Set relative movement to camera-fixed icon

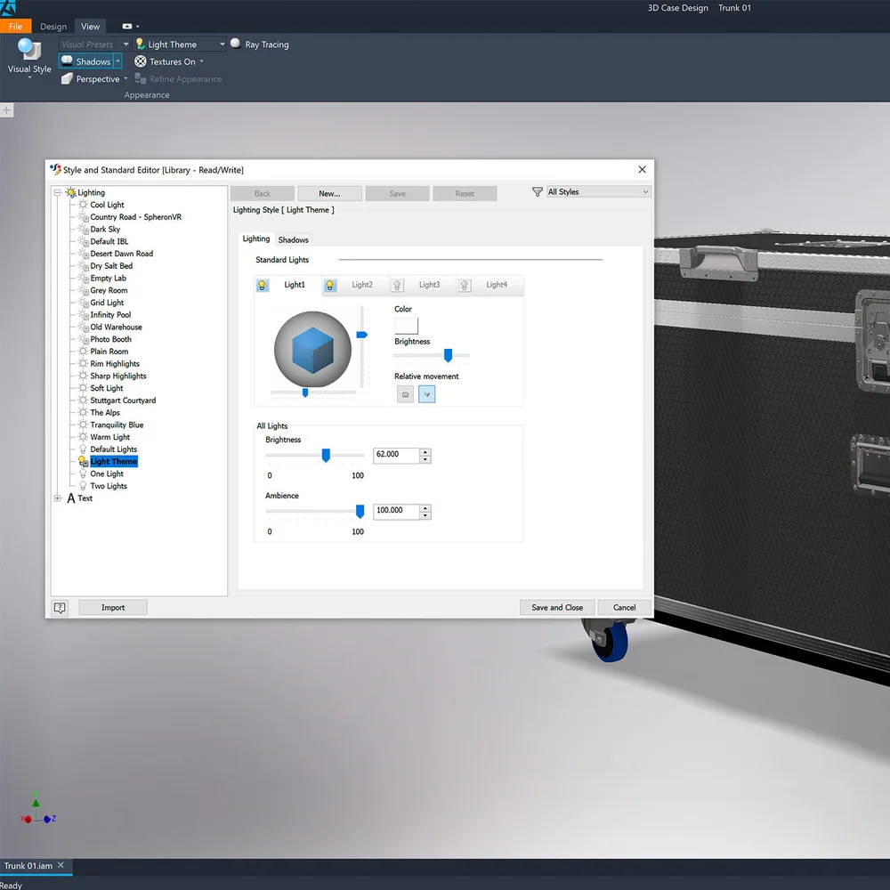click(x=405, y=394)
